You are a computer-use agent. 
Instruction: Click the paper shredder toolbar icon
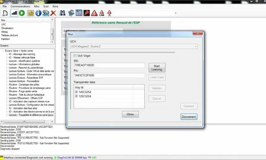pos(71,13)
